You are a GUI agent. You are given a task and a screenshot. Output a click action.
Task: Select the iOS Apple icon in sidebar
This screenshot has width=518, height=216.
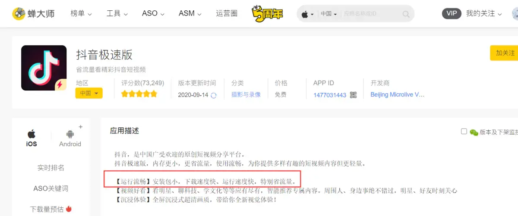point(32,134)
